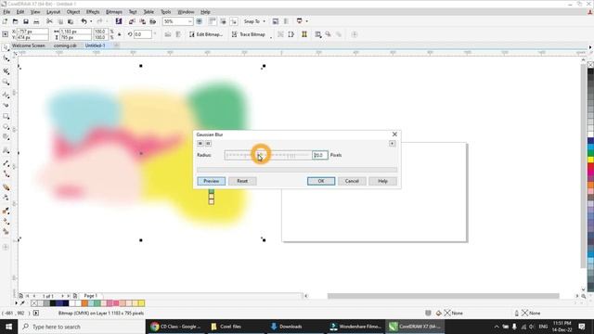Click the Radius pixels value field
The width and height of the screenshot is (594, 334).
pyautogui.click(x=319, y=155)
